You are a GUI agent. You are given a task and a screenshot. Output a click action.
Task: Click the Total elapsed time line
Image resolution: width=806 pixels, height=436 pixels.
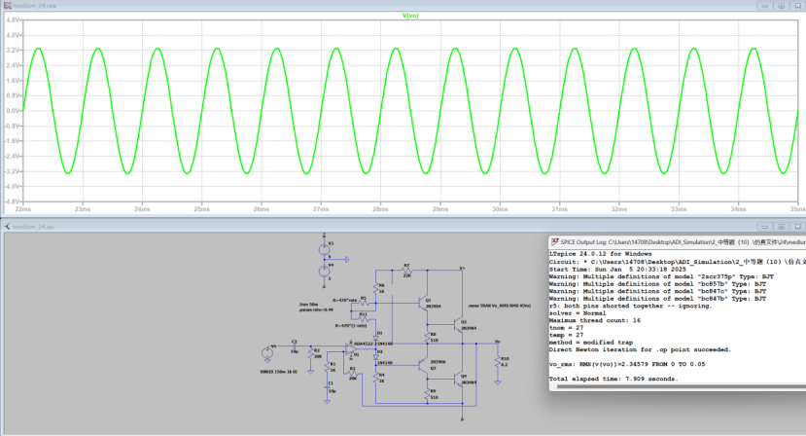[613, 379]
